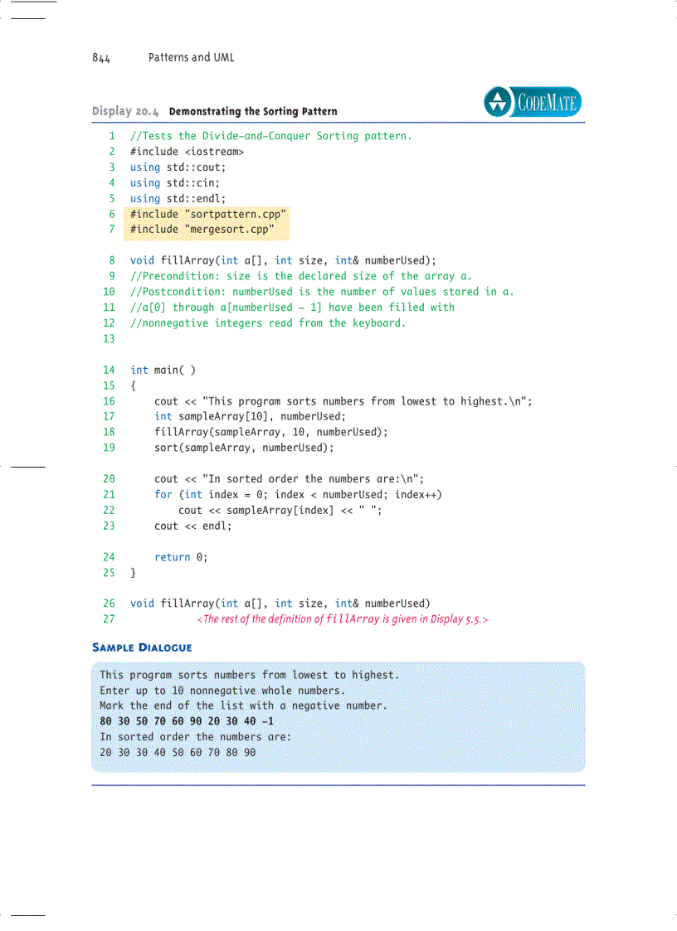The height and width of the screenshot is (931, 677).
Task: Click the '//Precondition' comment on line 9
Action: point(300,276)
